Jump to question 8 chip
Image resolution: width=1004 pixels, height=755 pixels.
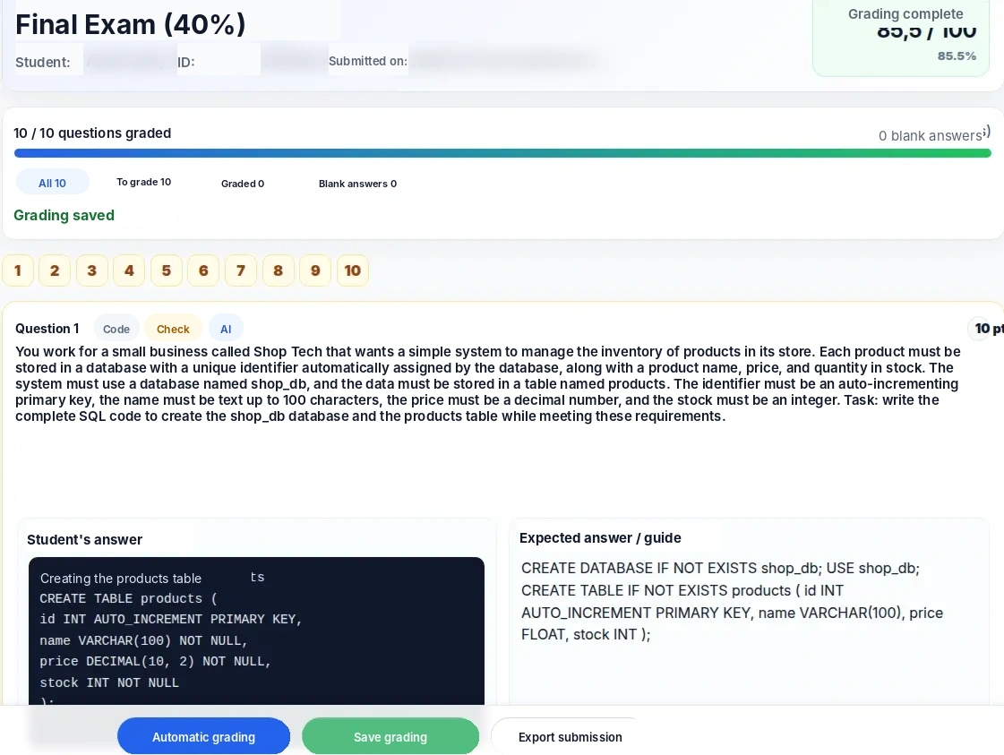[278, 270]
